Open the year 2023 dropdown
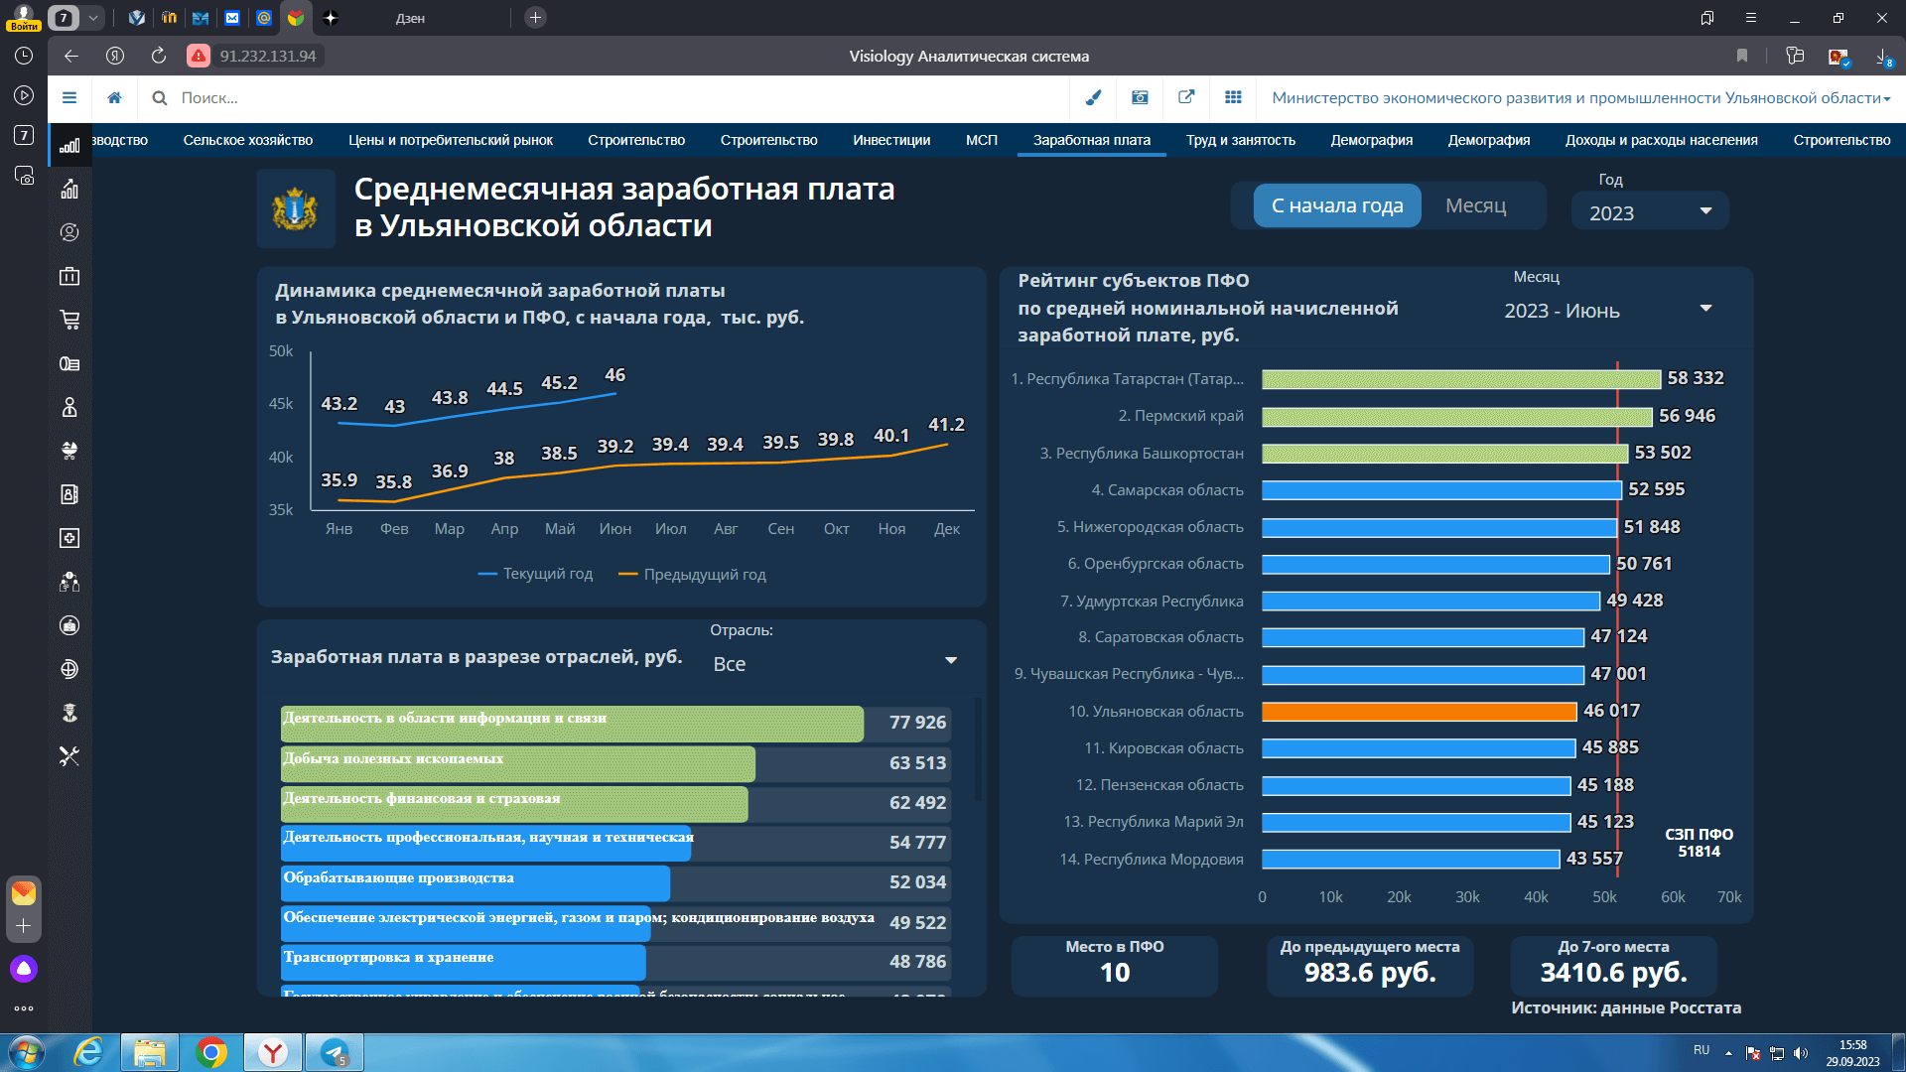Image resolution: width=1906 pixels, height=1072 pixels. click(1650, 212)
